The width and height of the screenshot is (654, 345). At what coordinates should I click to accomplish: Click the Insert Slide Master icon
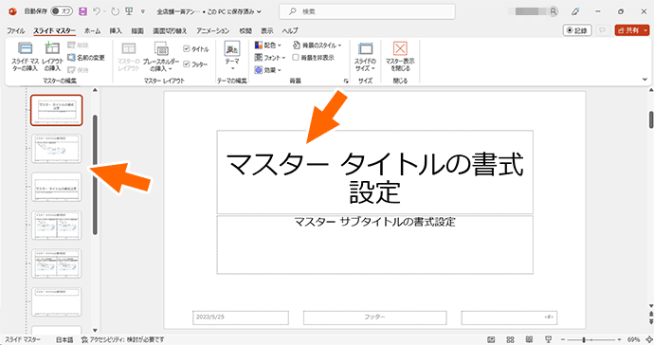[25, 48]
